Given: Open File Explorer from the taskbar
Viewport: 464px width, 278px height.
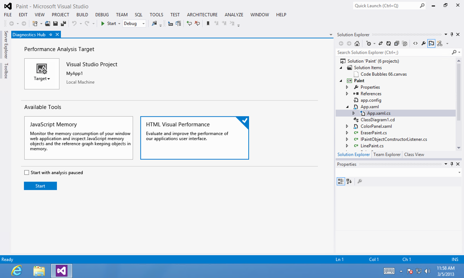Looking at the screenshot, I should pos(39,270).
